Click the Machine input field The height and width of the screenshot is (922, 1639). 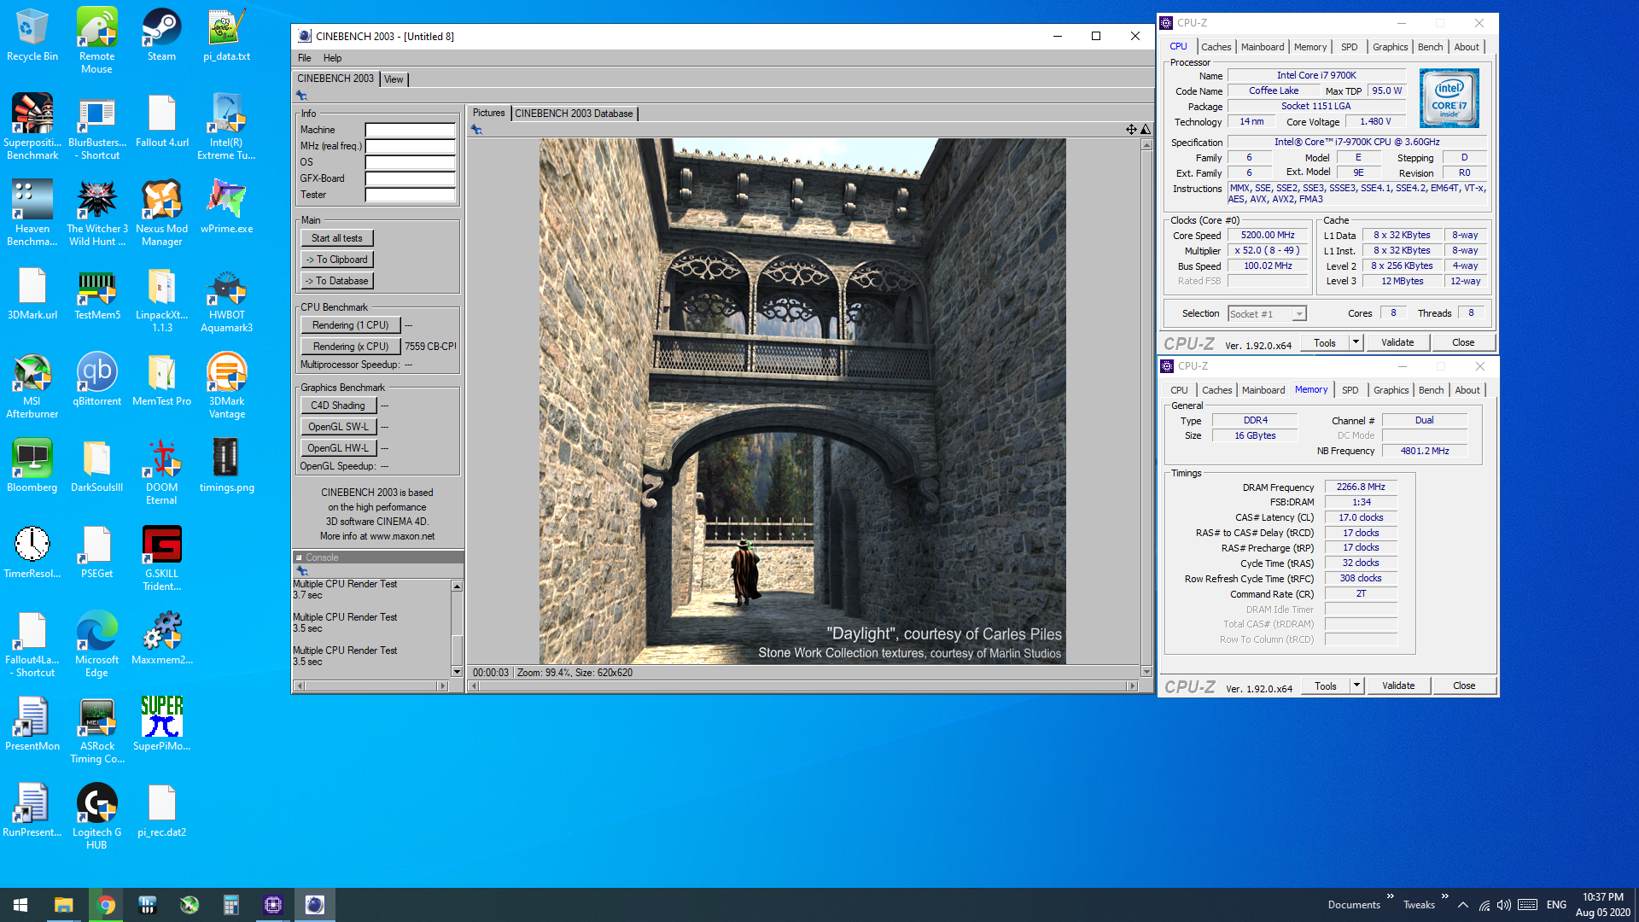(x=411, y=130)
